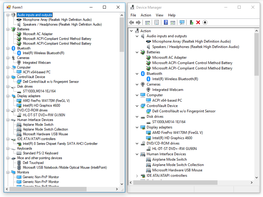The height and width of the screenshot is (197, 263).
Task: Collapse Display adapters in Device Manager
Action: pyautogui.click(x=137, y=128)
